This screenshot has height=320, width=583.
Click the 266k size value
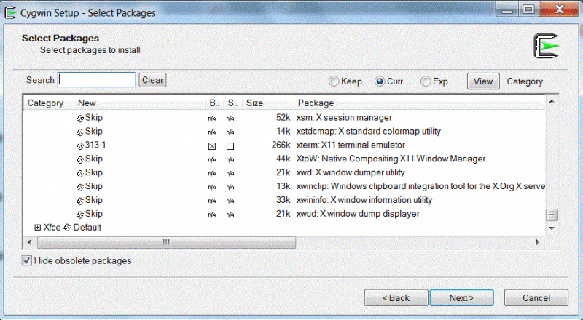point(281,145)
